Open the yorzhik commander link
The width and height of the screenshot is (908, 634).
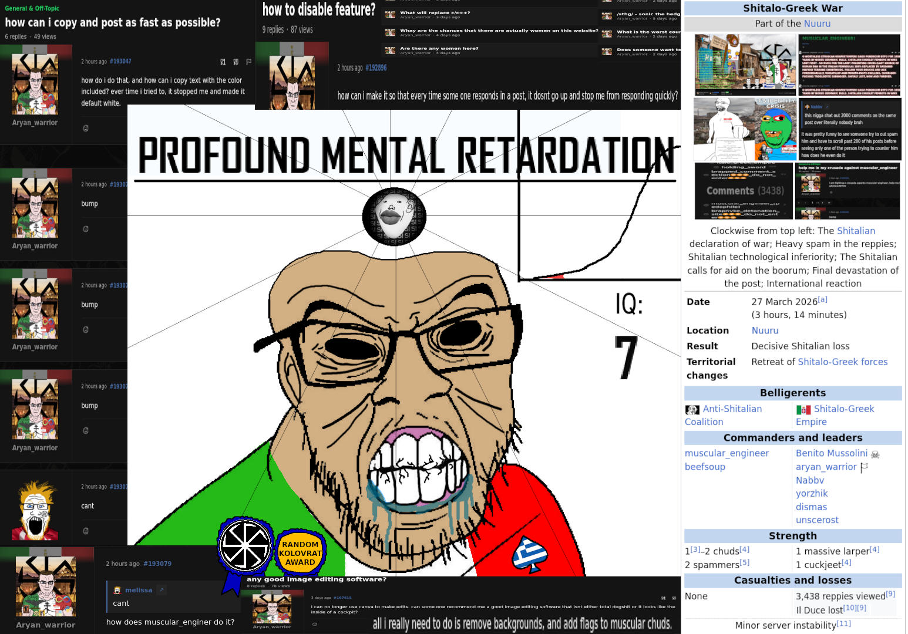(811, 494)
